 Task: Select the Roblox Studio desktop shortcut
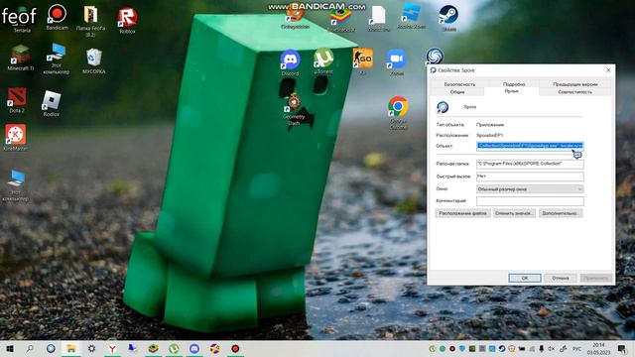[411, 17]
